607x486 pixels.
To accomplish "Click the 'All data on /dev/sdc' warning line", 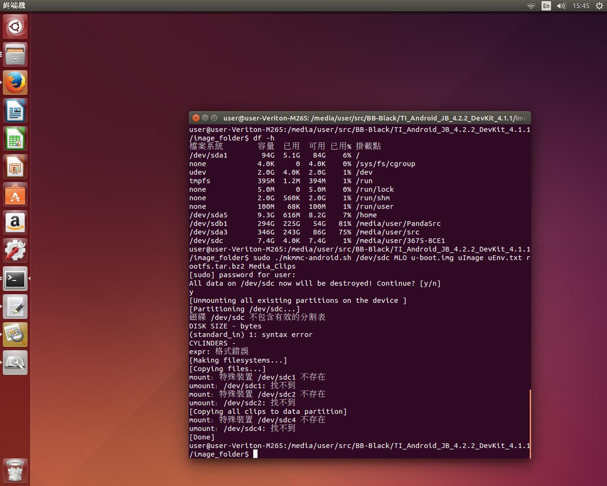I will 315,283.
